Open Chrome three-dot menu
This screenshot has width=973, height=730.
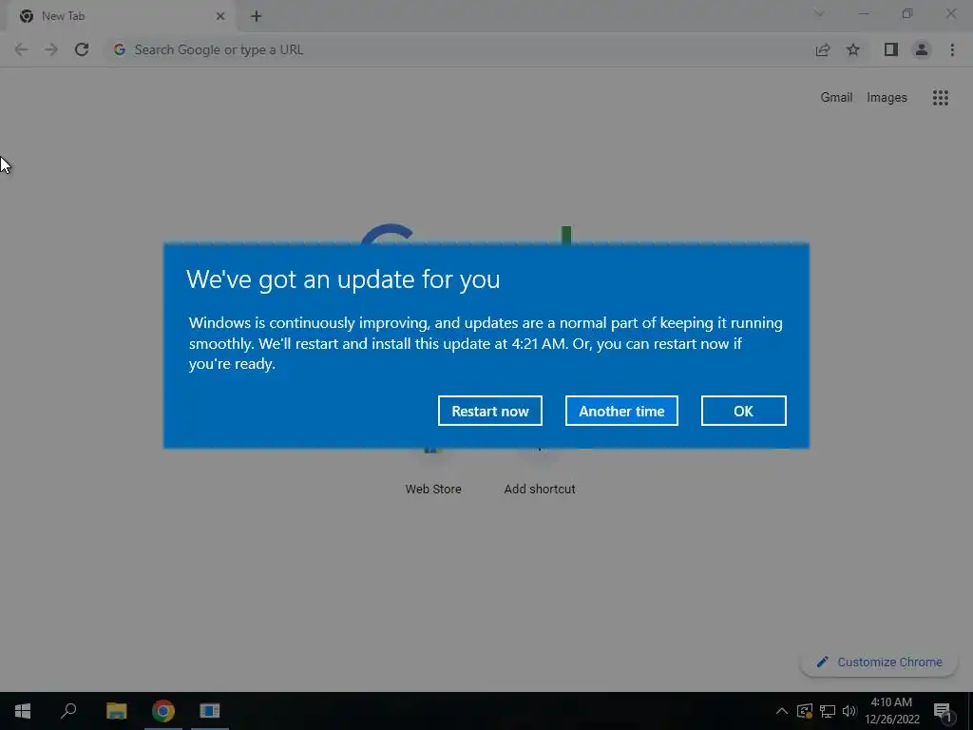pyautogui.click(x=952, y=49)
